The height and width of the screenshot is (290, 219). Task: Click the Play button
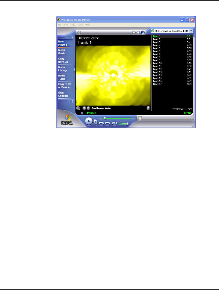89,121
